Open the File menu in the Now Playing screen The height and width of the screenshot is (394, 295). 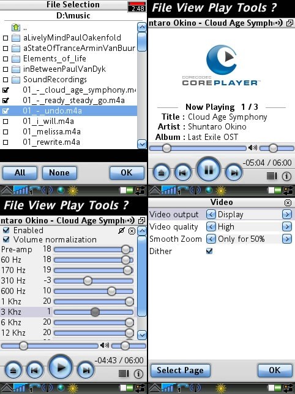(162, 8)
